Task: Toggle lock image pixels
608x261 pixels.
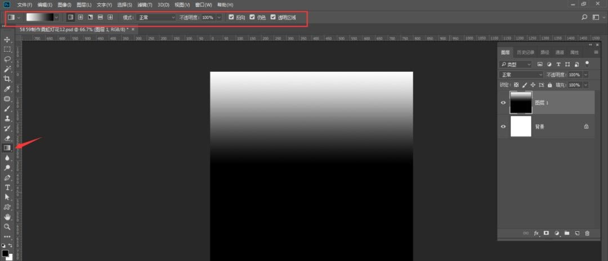Action: 525,85
